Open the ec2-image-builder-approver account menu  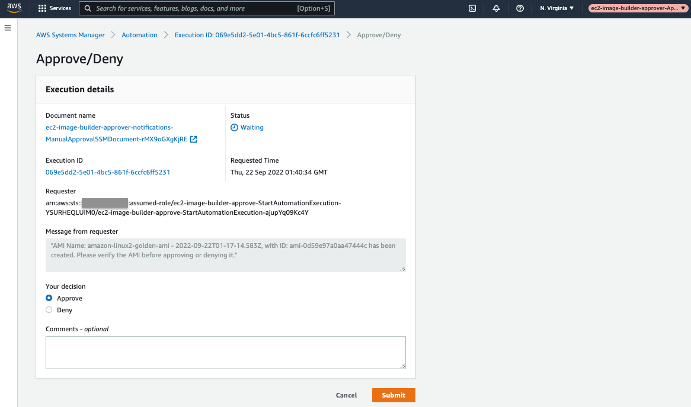click(638, 8)
